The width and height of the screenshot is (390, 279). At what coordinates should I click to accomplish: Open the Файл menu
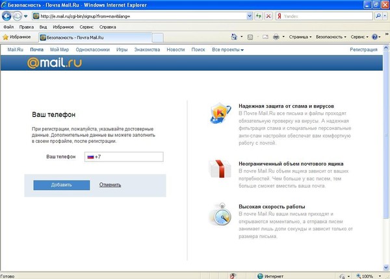(8, 27)
